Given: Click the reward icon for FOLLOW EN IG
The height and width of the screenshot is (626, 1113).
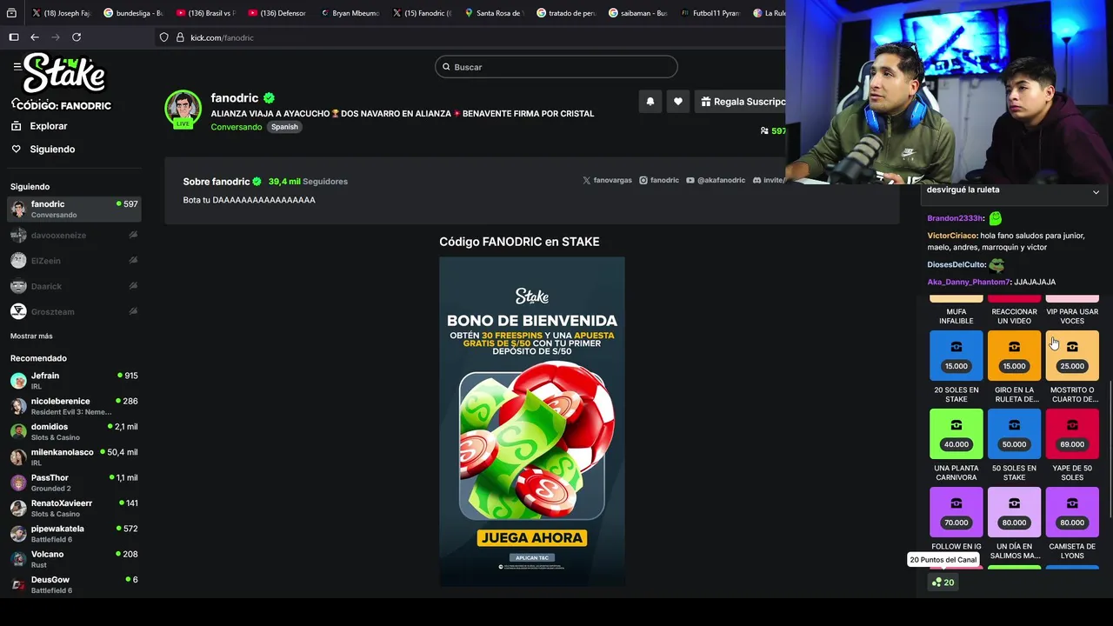Looking at the screenshot, I should [956, 512].
